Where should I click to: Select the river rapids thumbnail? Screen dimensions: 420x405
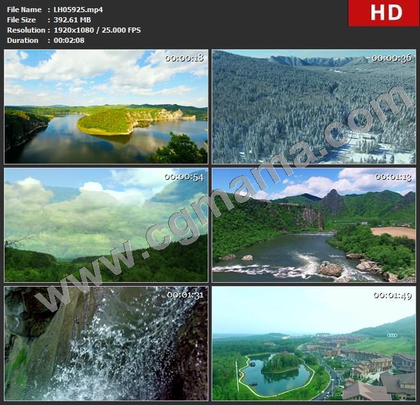(313, 225)
